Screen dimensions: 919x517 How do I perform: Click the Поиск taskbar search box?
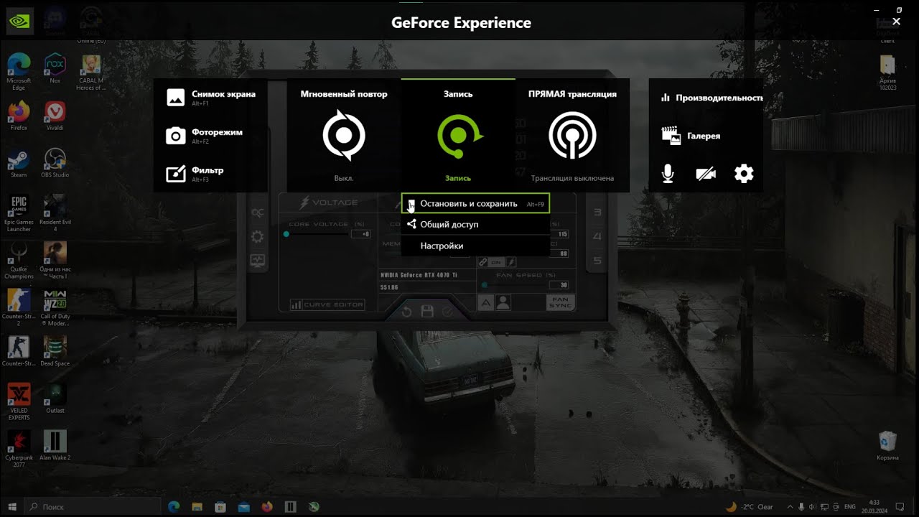[x=92, y=506]
